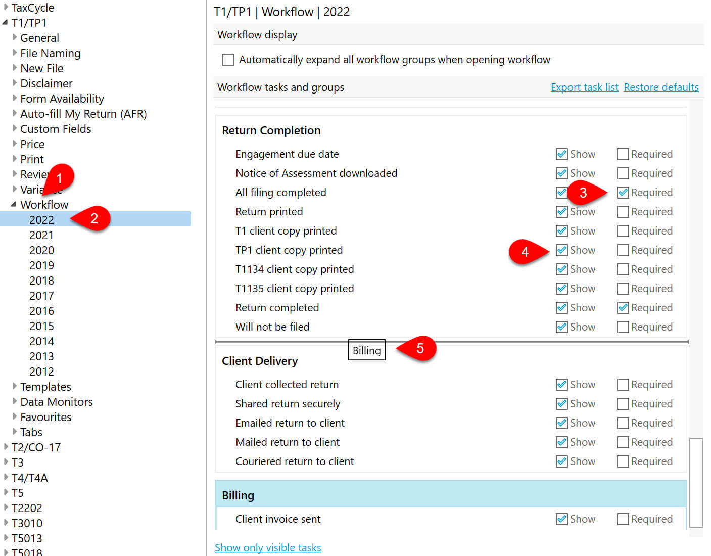The height and width of the screenshot is (556, 711).
Task: Select the T3010 module
Action: coord(27,523)
